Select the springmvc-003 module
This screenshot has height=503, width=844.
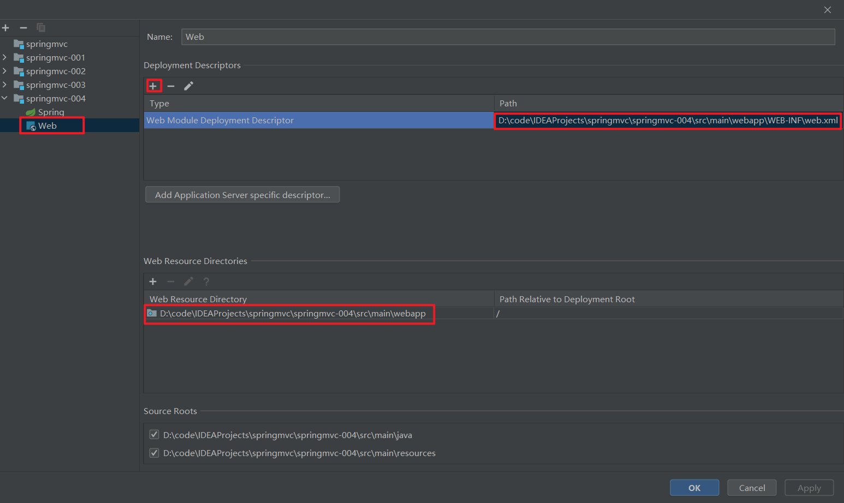coord(56,85)
